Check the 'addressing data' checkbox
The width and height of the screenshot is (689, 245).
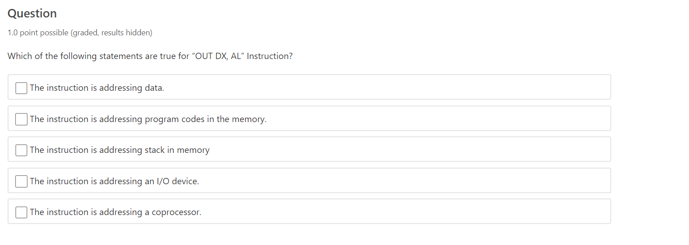[21, 88]
